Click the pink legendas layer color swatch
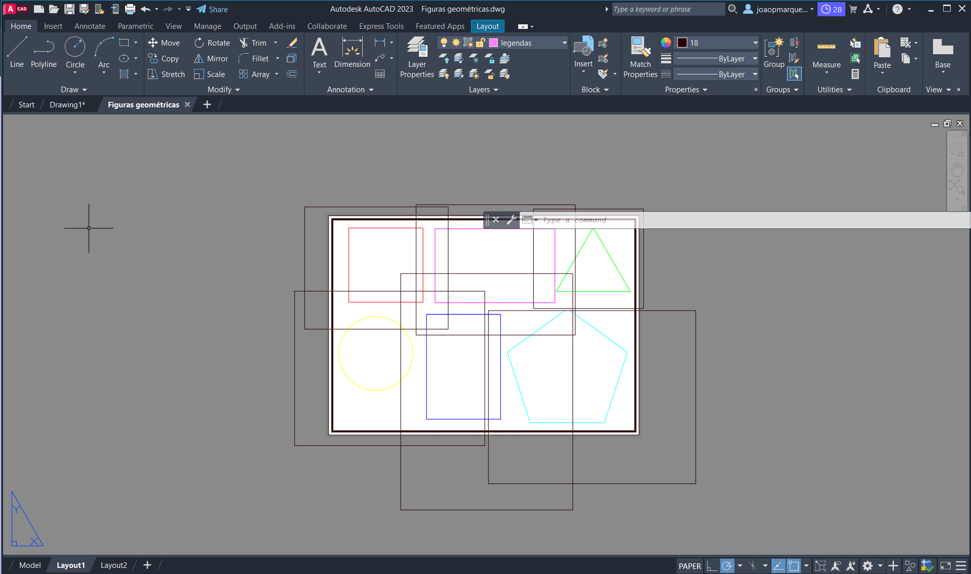The image size is (971, 574). pos(493,43)
